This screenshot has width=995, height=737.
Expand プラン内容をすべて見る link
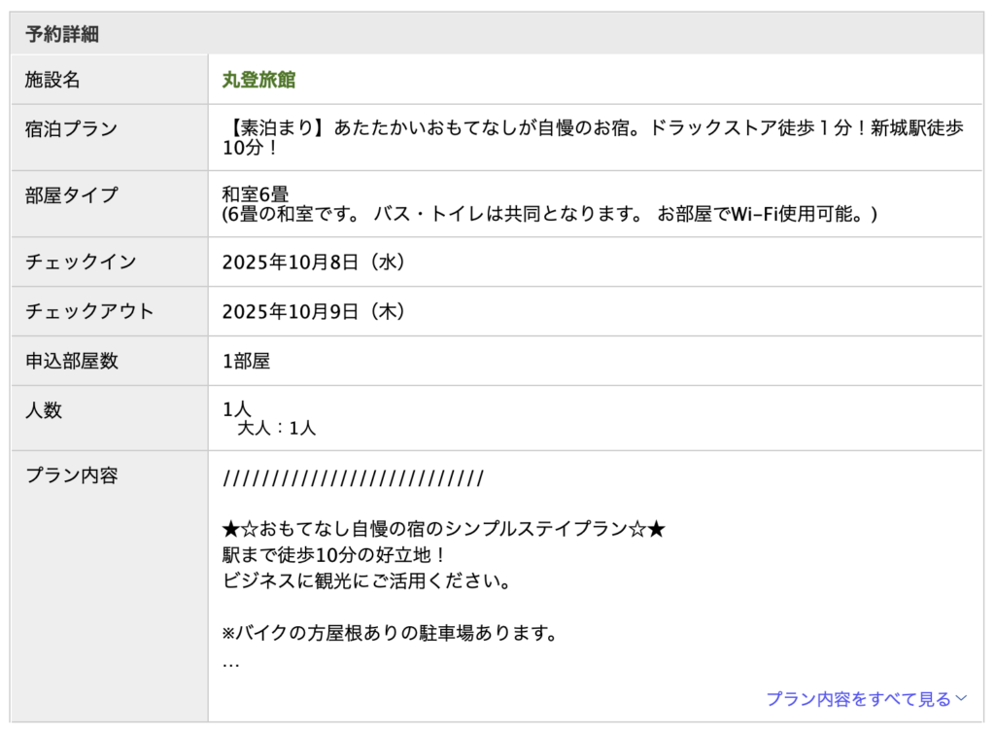click(858, 698)
